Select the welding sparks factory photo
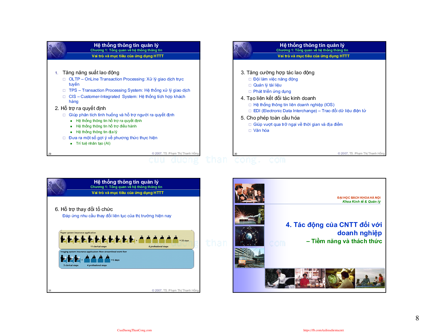433x334 pixels. click(249, 215)
